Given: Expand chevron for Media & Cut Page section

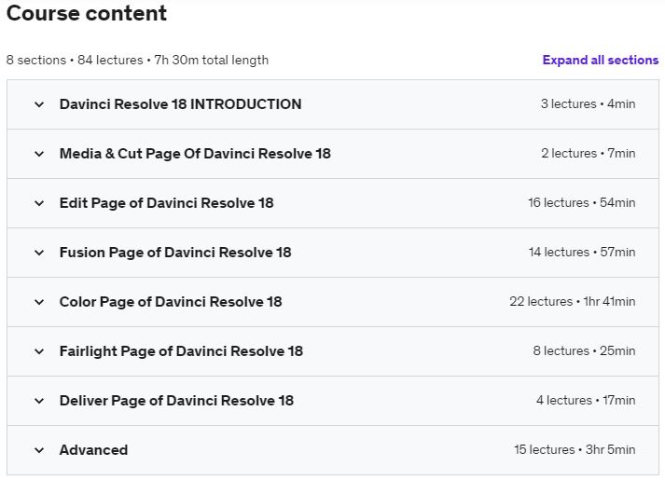Looking at the screenshot, I should click(39, 154).
